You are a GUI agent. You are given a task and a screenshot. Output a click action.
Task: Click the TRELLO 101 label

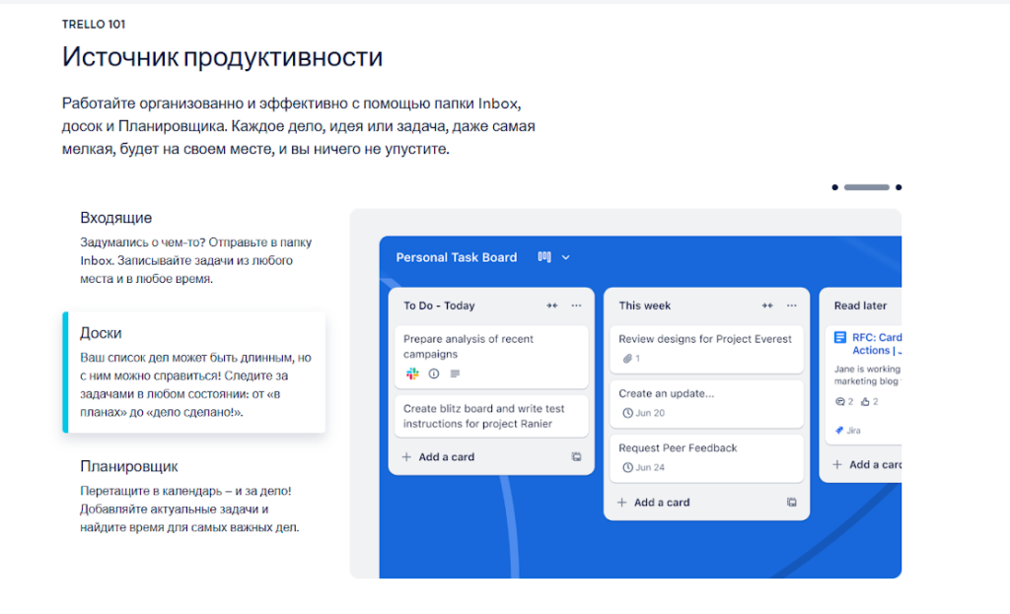click(94, 25)
